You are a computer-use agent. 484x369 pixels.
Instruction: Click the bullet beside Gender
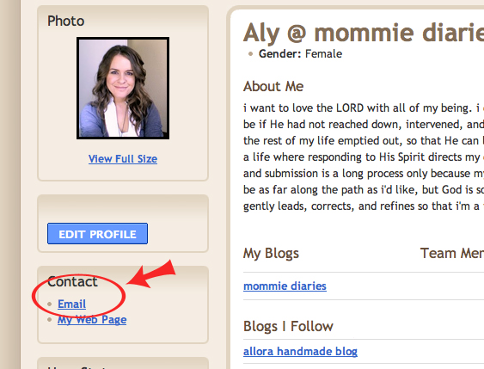(x=250, y=54)
